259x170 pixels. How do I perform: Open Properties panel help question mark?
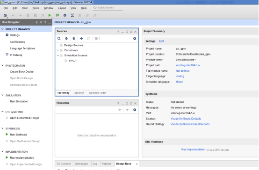point(118,103)
